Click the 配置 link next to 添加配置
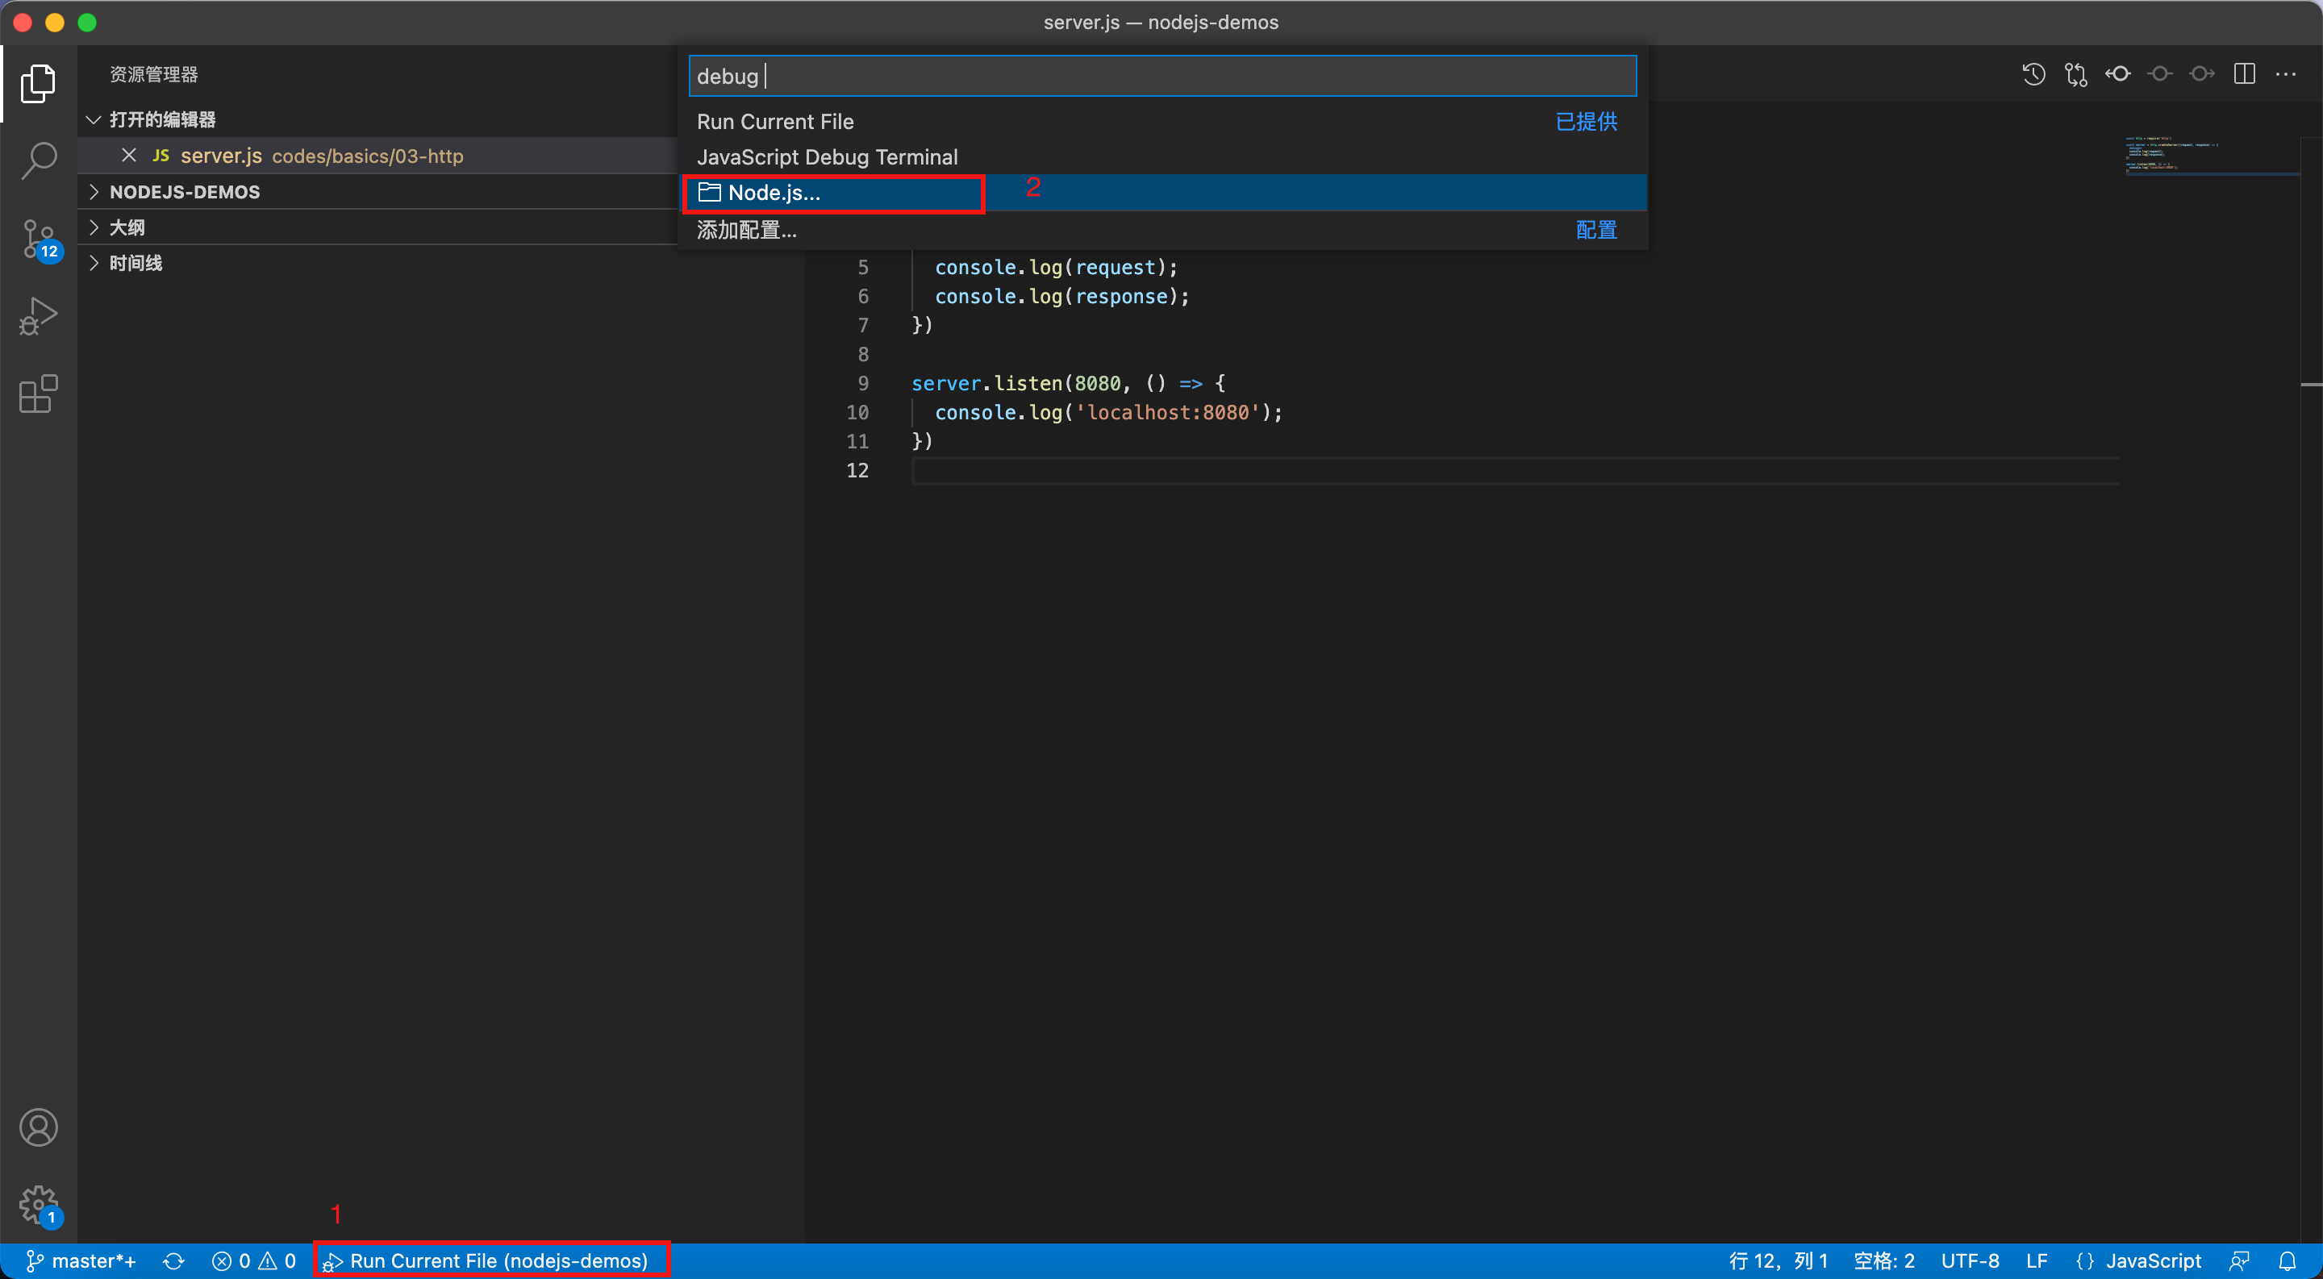 point(1596,230)
